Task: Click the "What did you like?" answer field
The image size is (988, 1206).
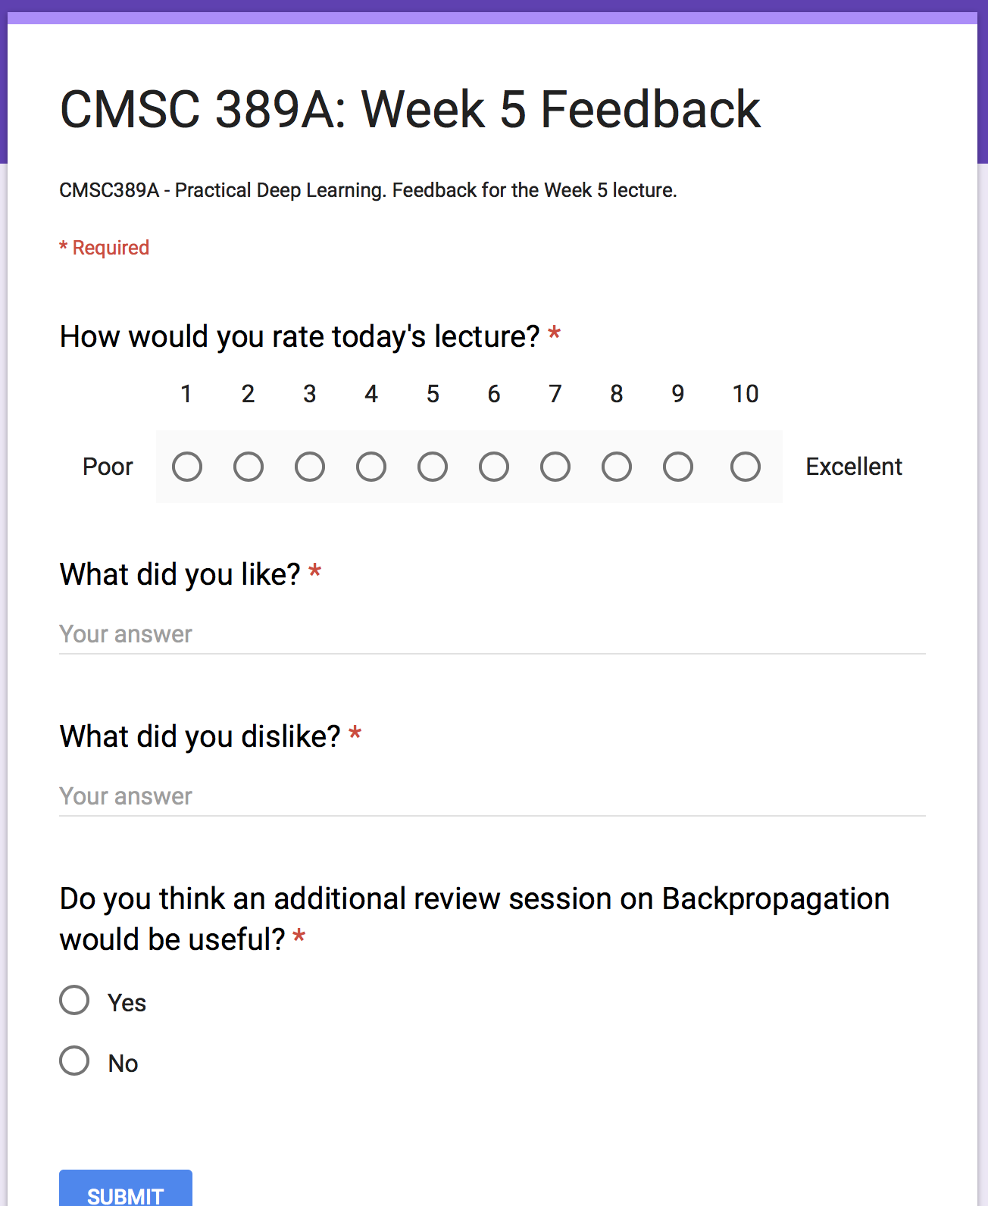Action: pos(492,635)
